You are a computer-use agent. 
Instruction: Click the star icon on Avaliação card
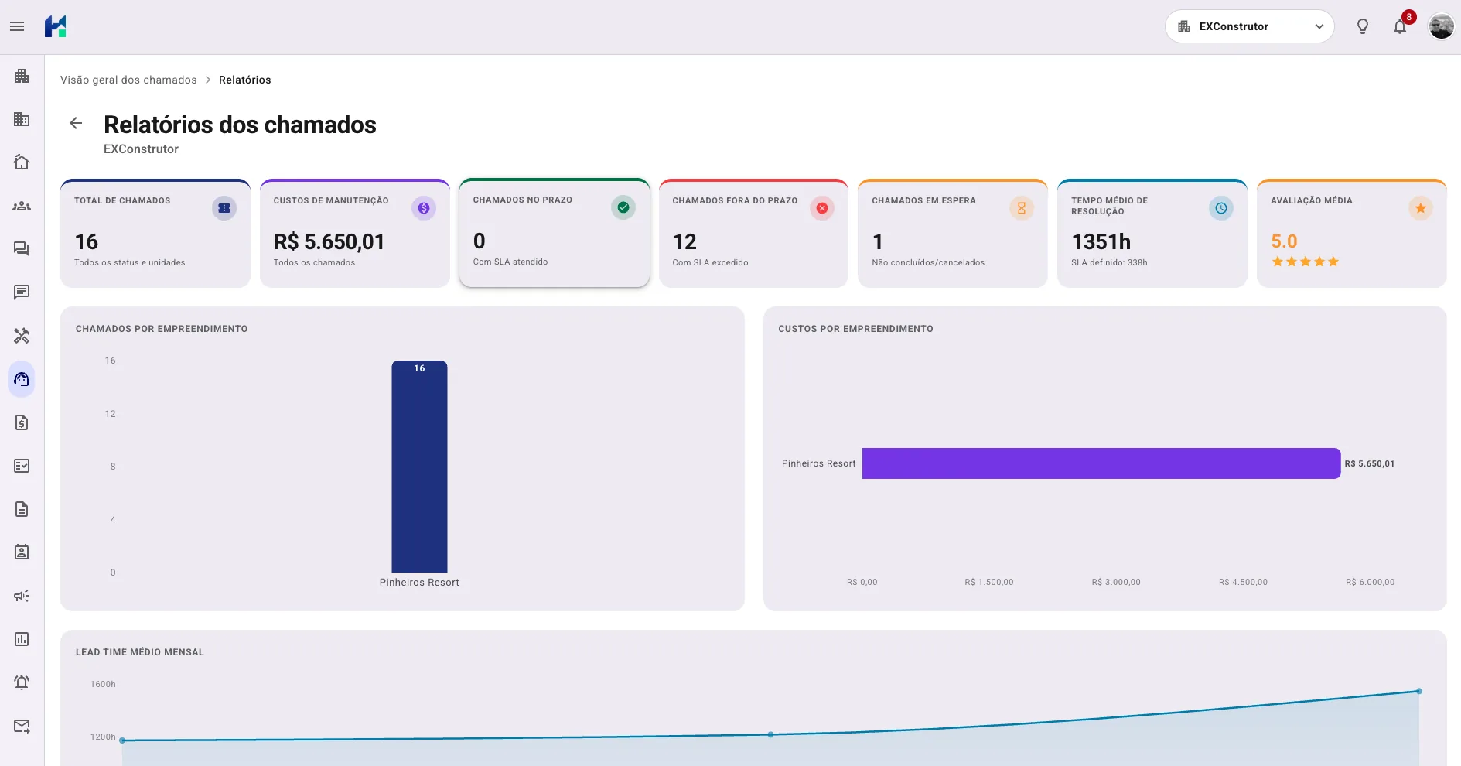(x=1421, y=208)
